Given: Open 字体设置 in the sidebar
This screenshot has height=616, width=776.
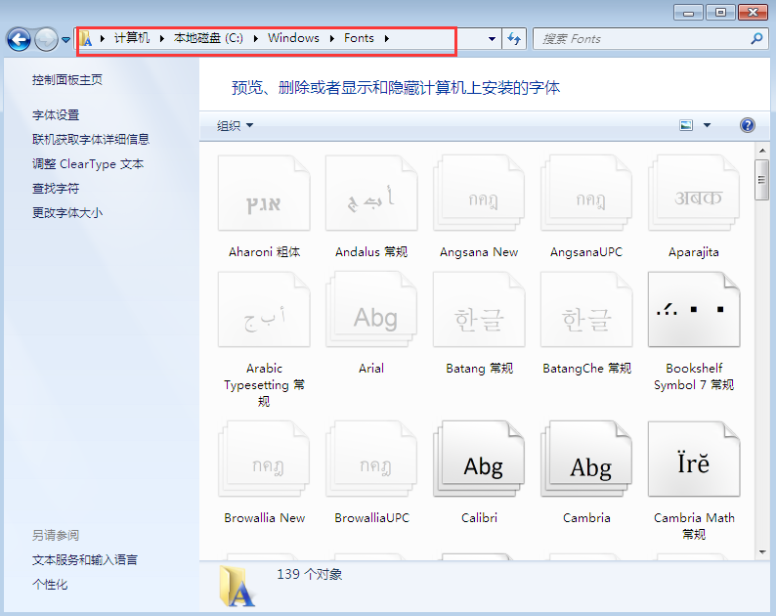Looking at the screenshot, I should [x=56, y=114].
